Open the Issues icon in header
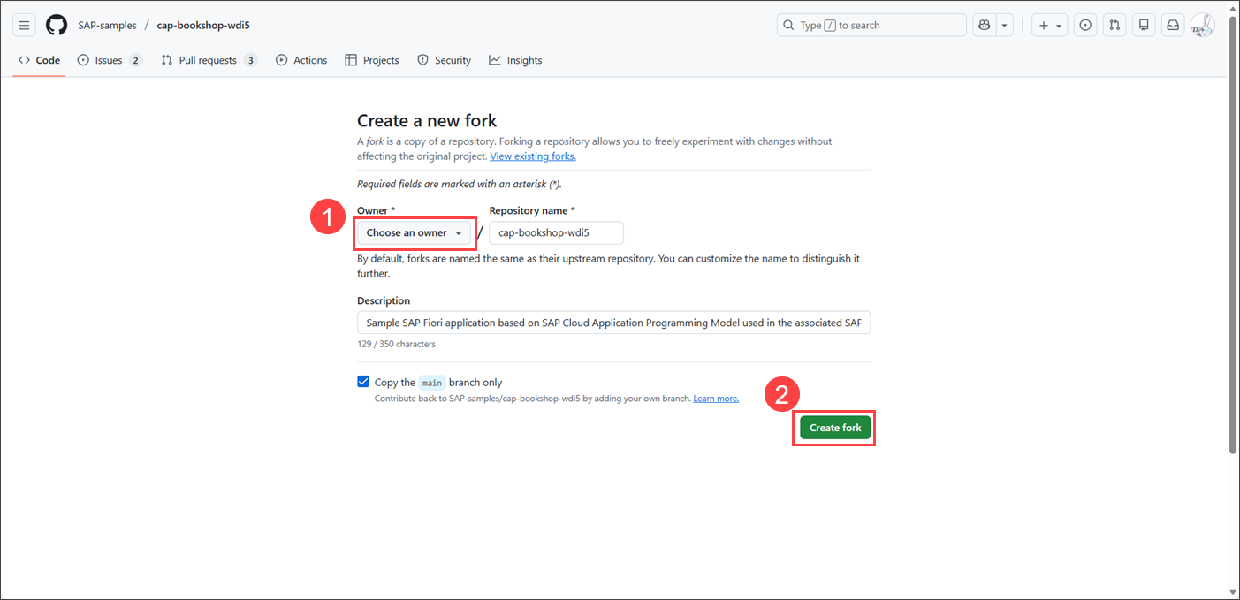 click(x=1086, y=26)
